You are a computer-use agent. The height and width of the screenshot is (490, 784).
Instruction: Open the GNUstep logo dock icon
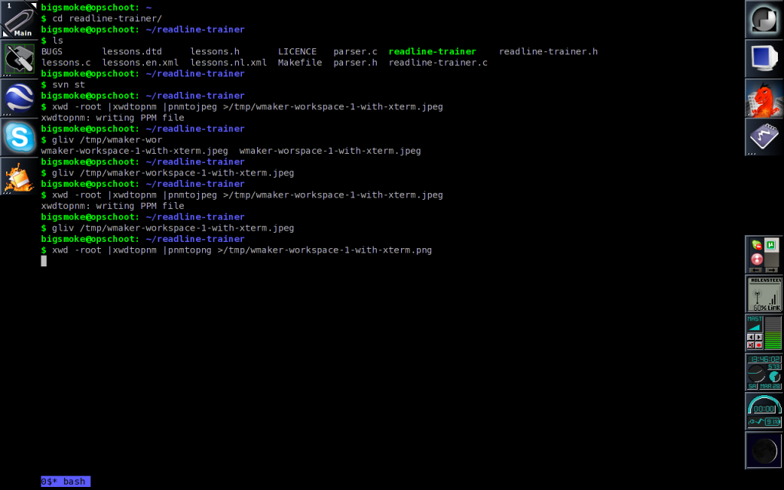tap(763, 20)
